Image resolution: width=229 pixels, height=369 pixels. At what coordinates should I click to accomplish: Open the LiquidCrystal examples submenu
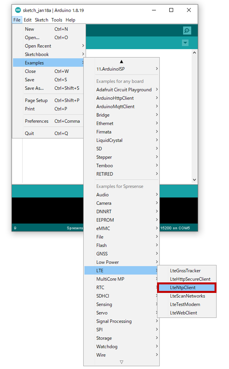(122, 140)
